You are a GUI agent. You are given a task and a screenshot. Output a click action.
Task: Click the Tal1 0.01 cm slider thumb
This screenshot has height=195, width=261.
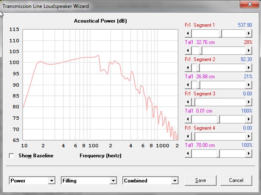point(218,119)
